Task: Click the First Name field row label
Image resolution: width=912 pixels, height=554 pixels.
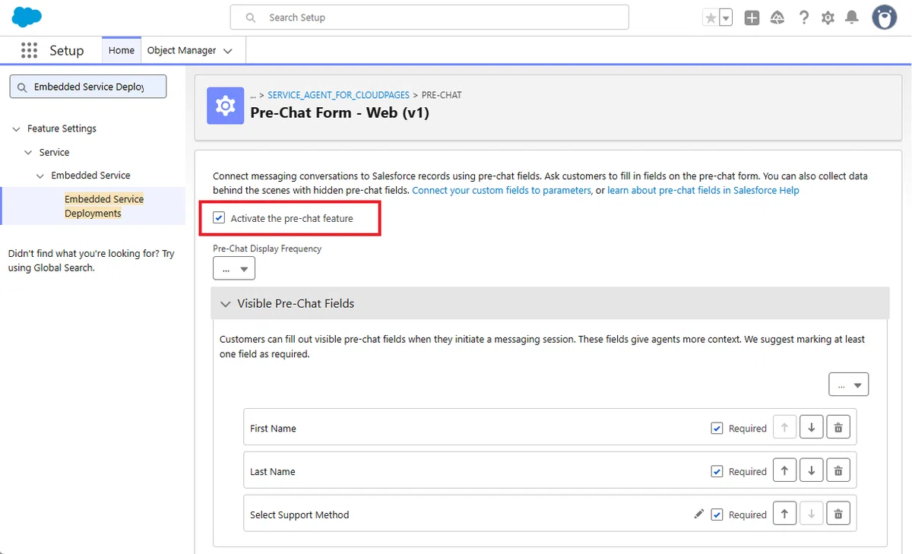Action: [x=273, y=429]
